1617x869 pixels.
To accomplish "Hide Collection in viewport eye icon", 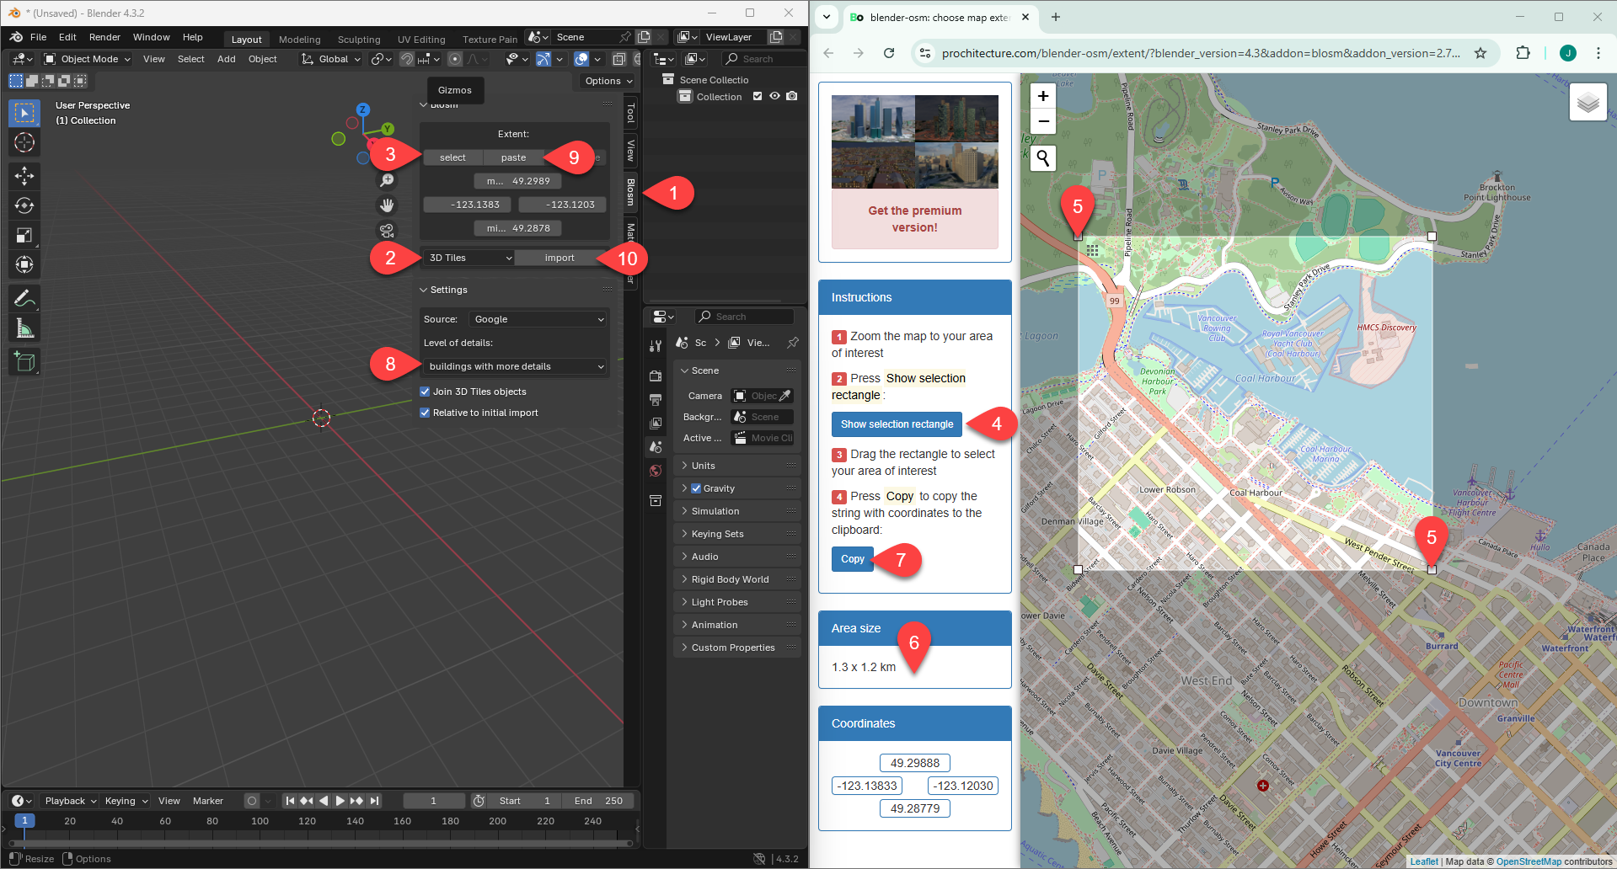I will click(774, 96).
